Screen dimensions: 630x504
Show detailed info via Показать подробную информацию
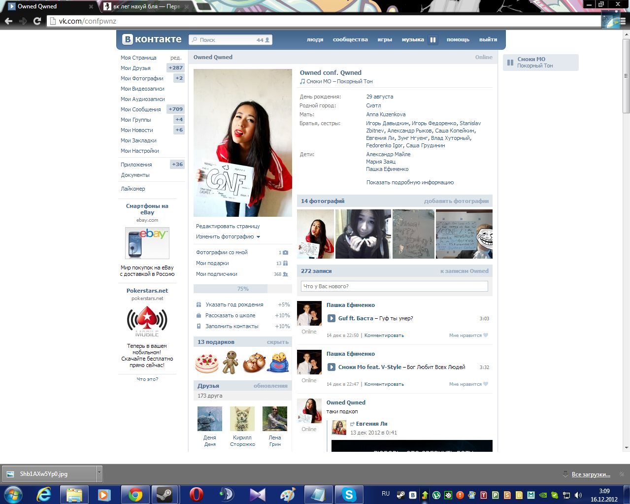tap(410, 182)
